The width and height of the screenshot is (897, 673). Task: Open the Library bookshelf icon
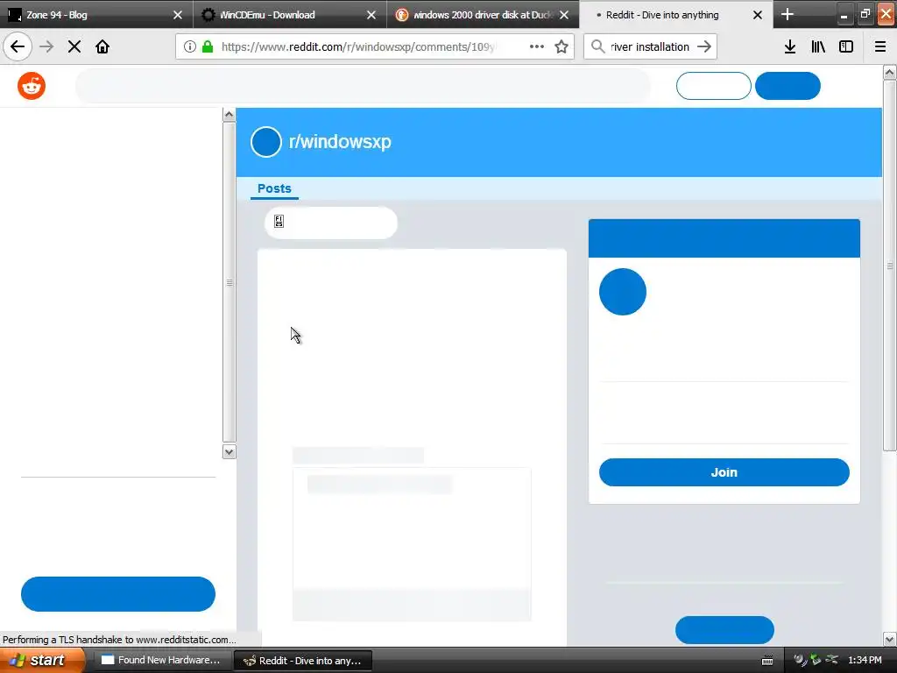pos(818,46)
